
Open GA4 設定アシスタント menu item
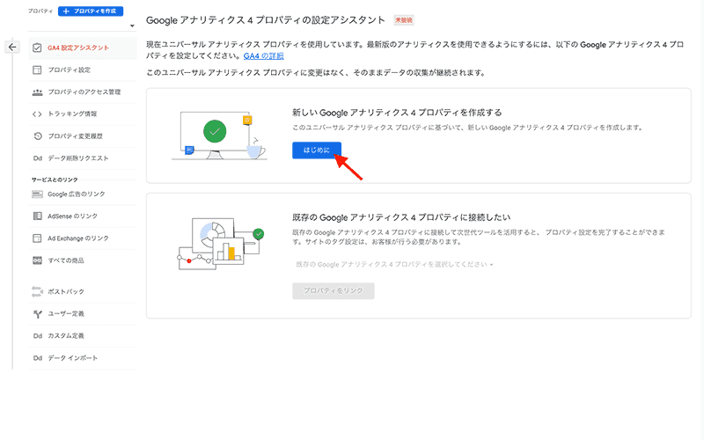point(83,48)
